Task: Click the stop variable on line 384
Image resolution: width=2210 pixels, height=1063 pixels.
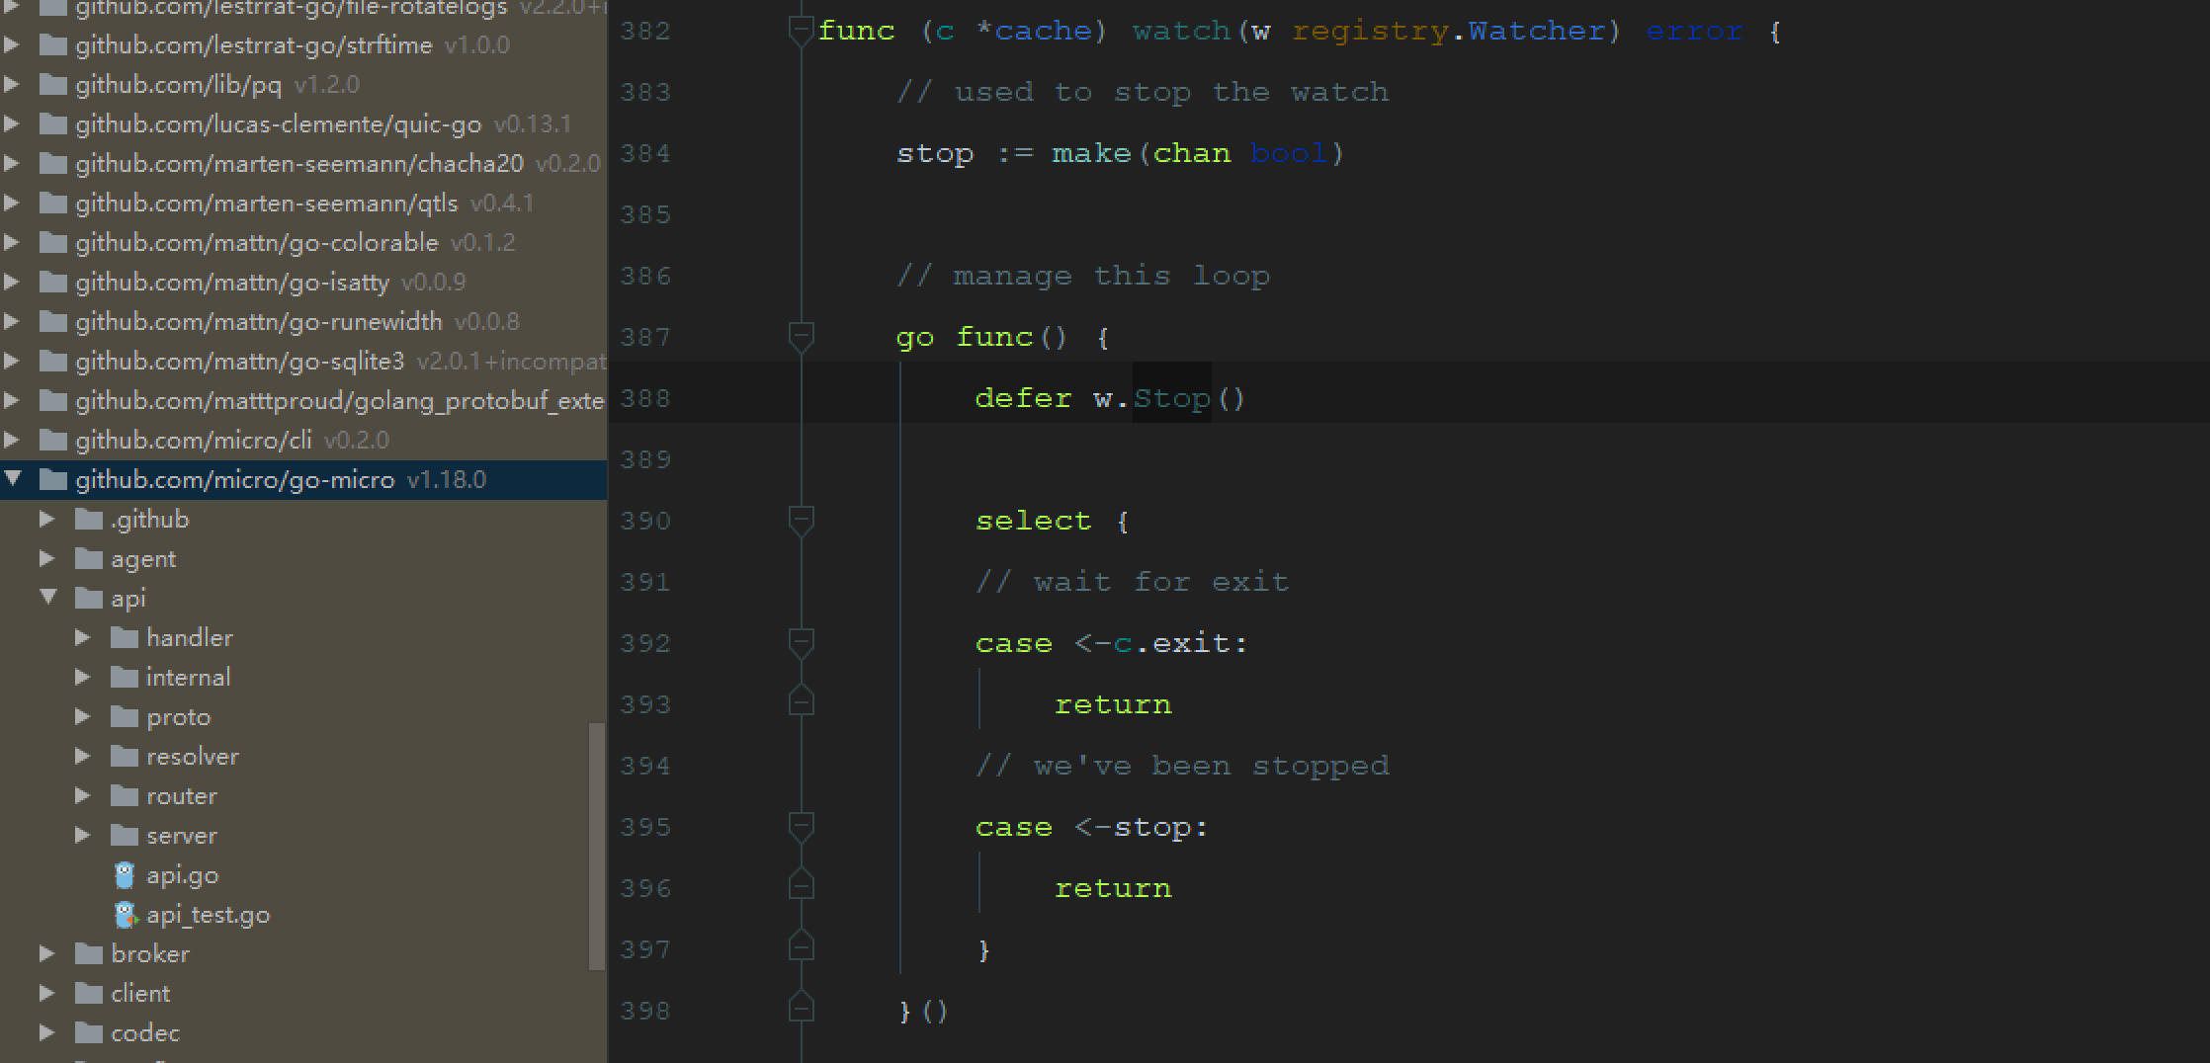Action: click(935, 154)
